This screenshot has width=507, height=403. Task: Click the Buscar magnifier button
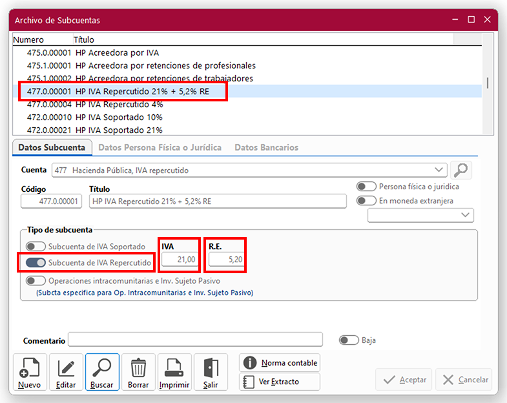pos(102,373)
